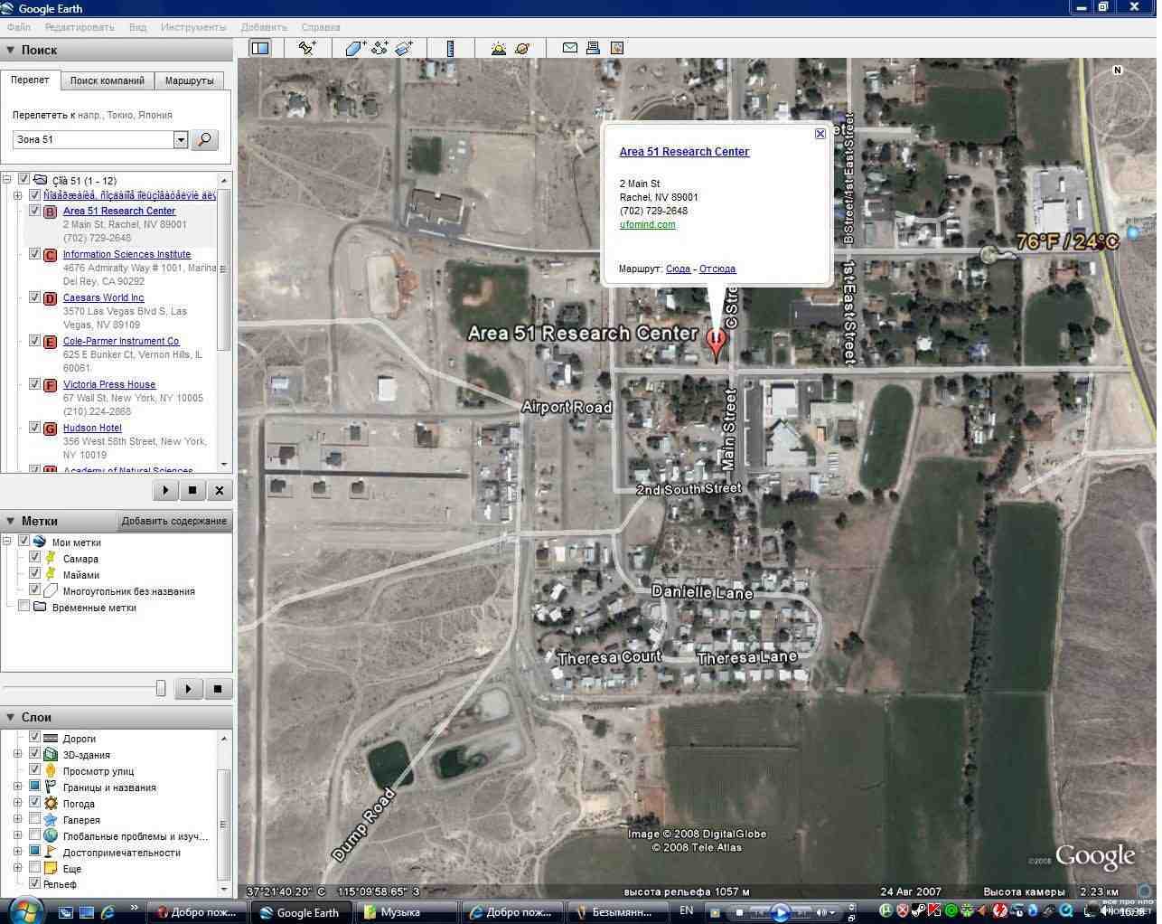The width and height of the screenshot is (1162, 924).
Task: Open the Инструменты menu
Action: (x=193, y=27)
